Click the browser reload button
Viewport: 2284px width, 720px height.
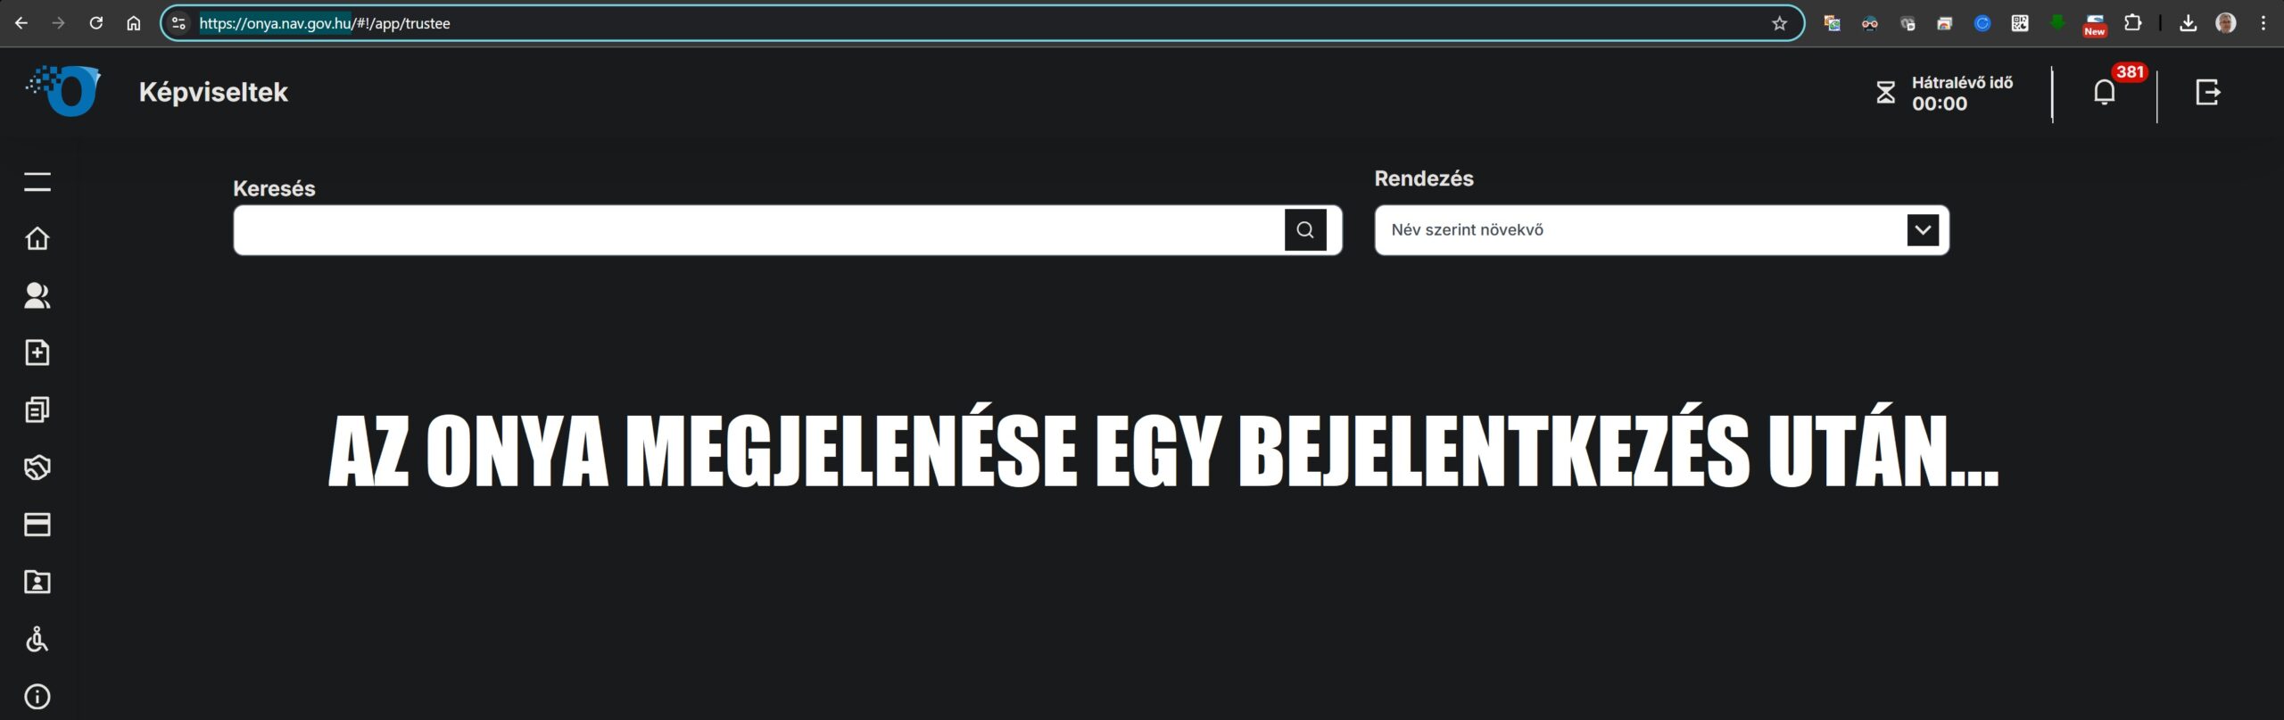96,23
